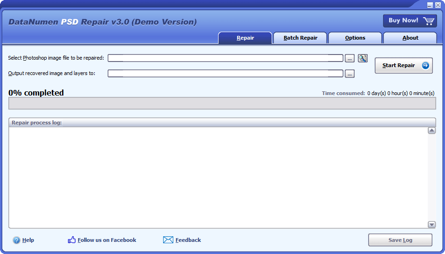Click the blue Help question mark icon

coord(17,240)
